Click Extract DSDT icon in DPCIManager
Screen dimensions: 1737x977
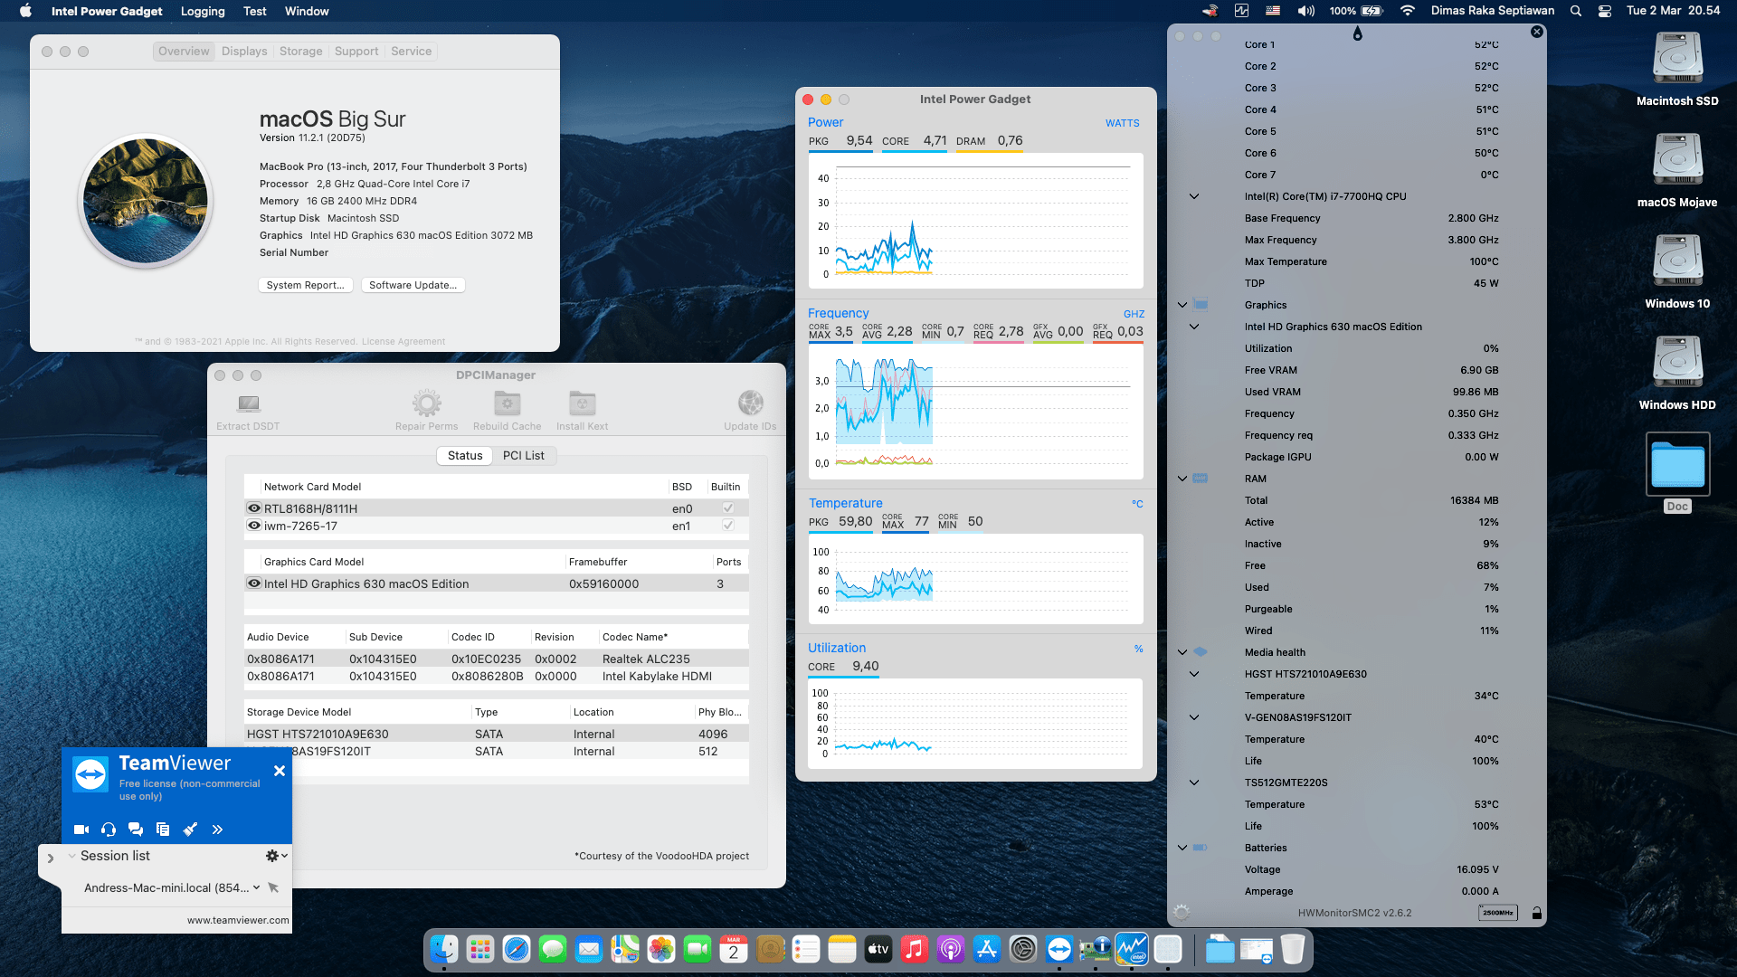249,403
